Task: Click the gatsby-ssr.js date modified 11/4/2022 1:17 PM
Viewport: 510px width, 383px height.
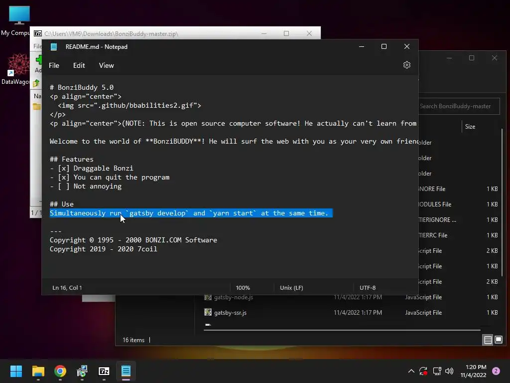Action: (x=358, y=313)
